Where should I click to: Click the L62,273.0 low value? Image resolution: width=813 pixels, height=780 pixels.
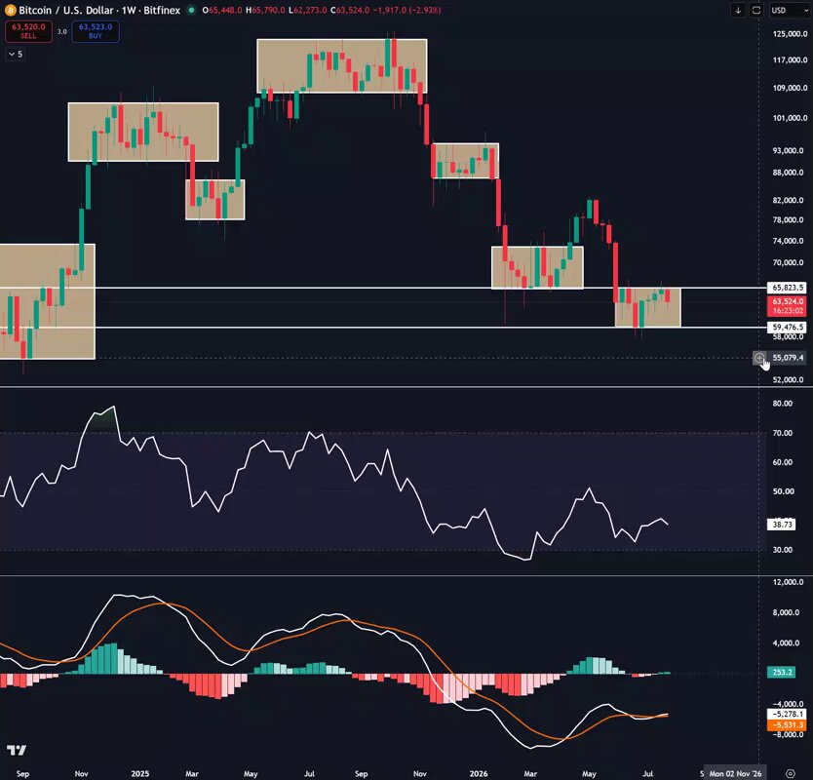coord(307,10)
